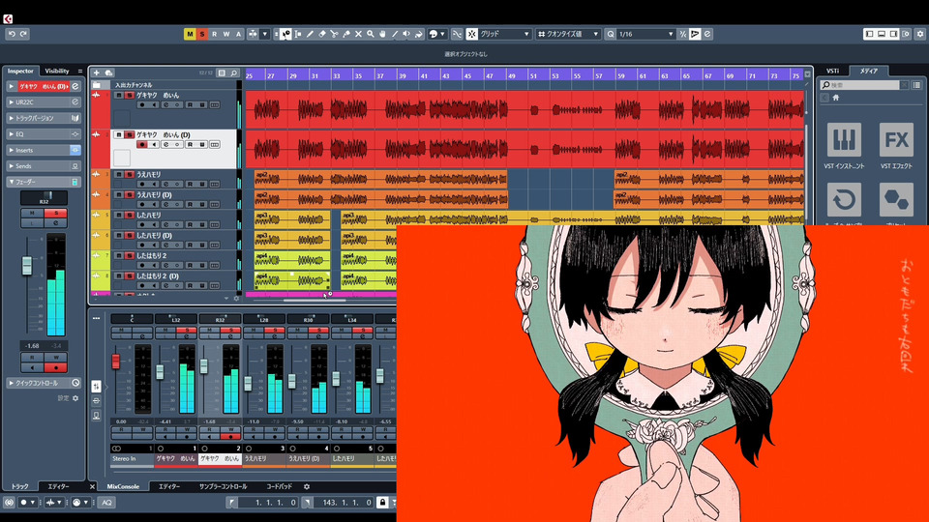The image size is (929, 522).
Task: Select the Erase tool in toolbar
Action: (321, 35)
